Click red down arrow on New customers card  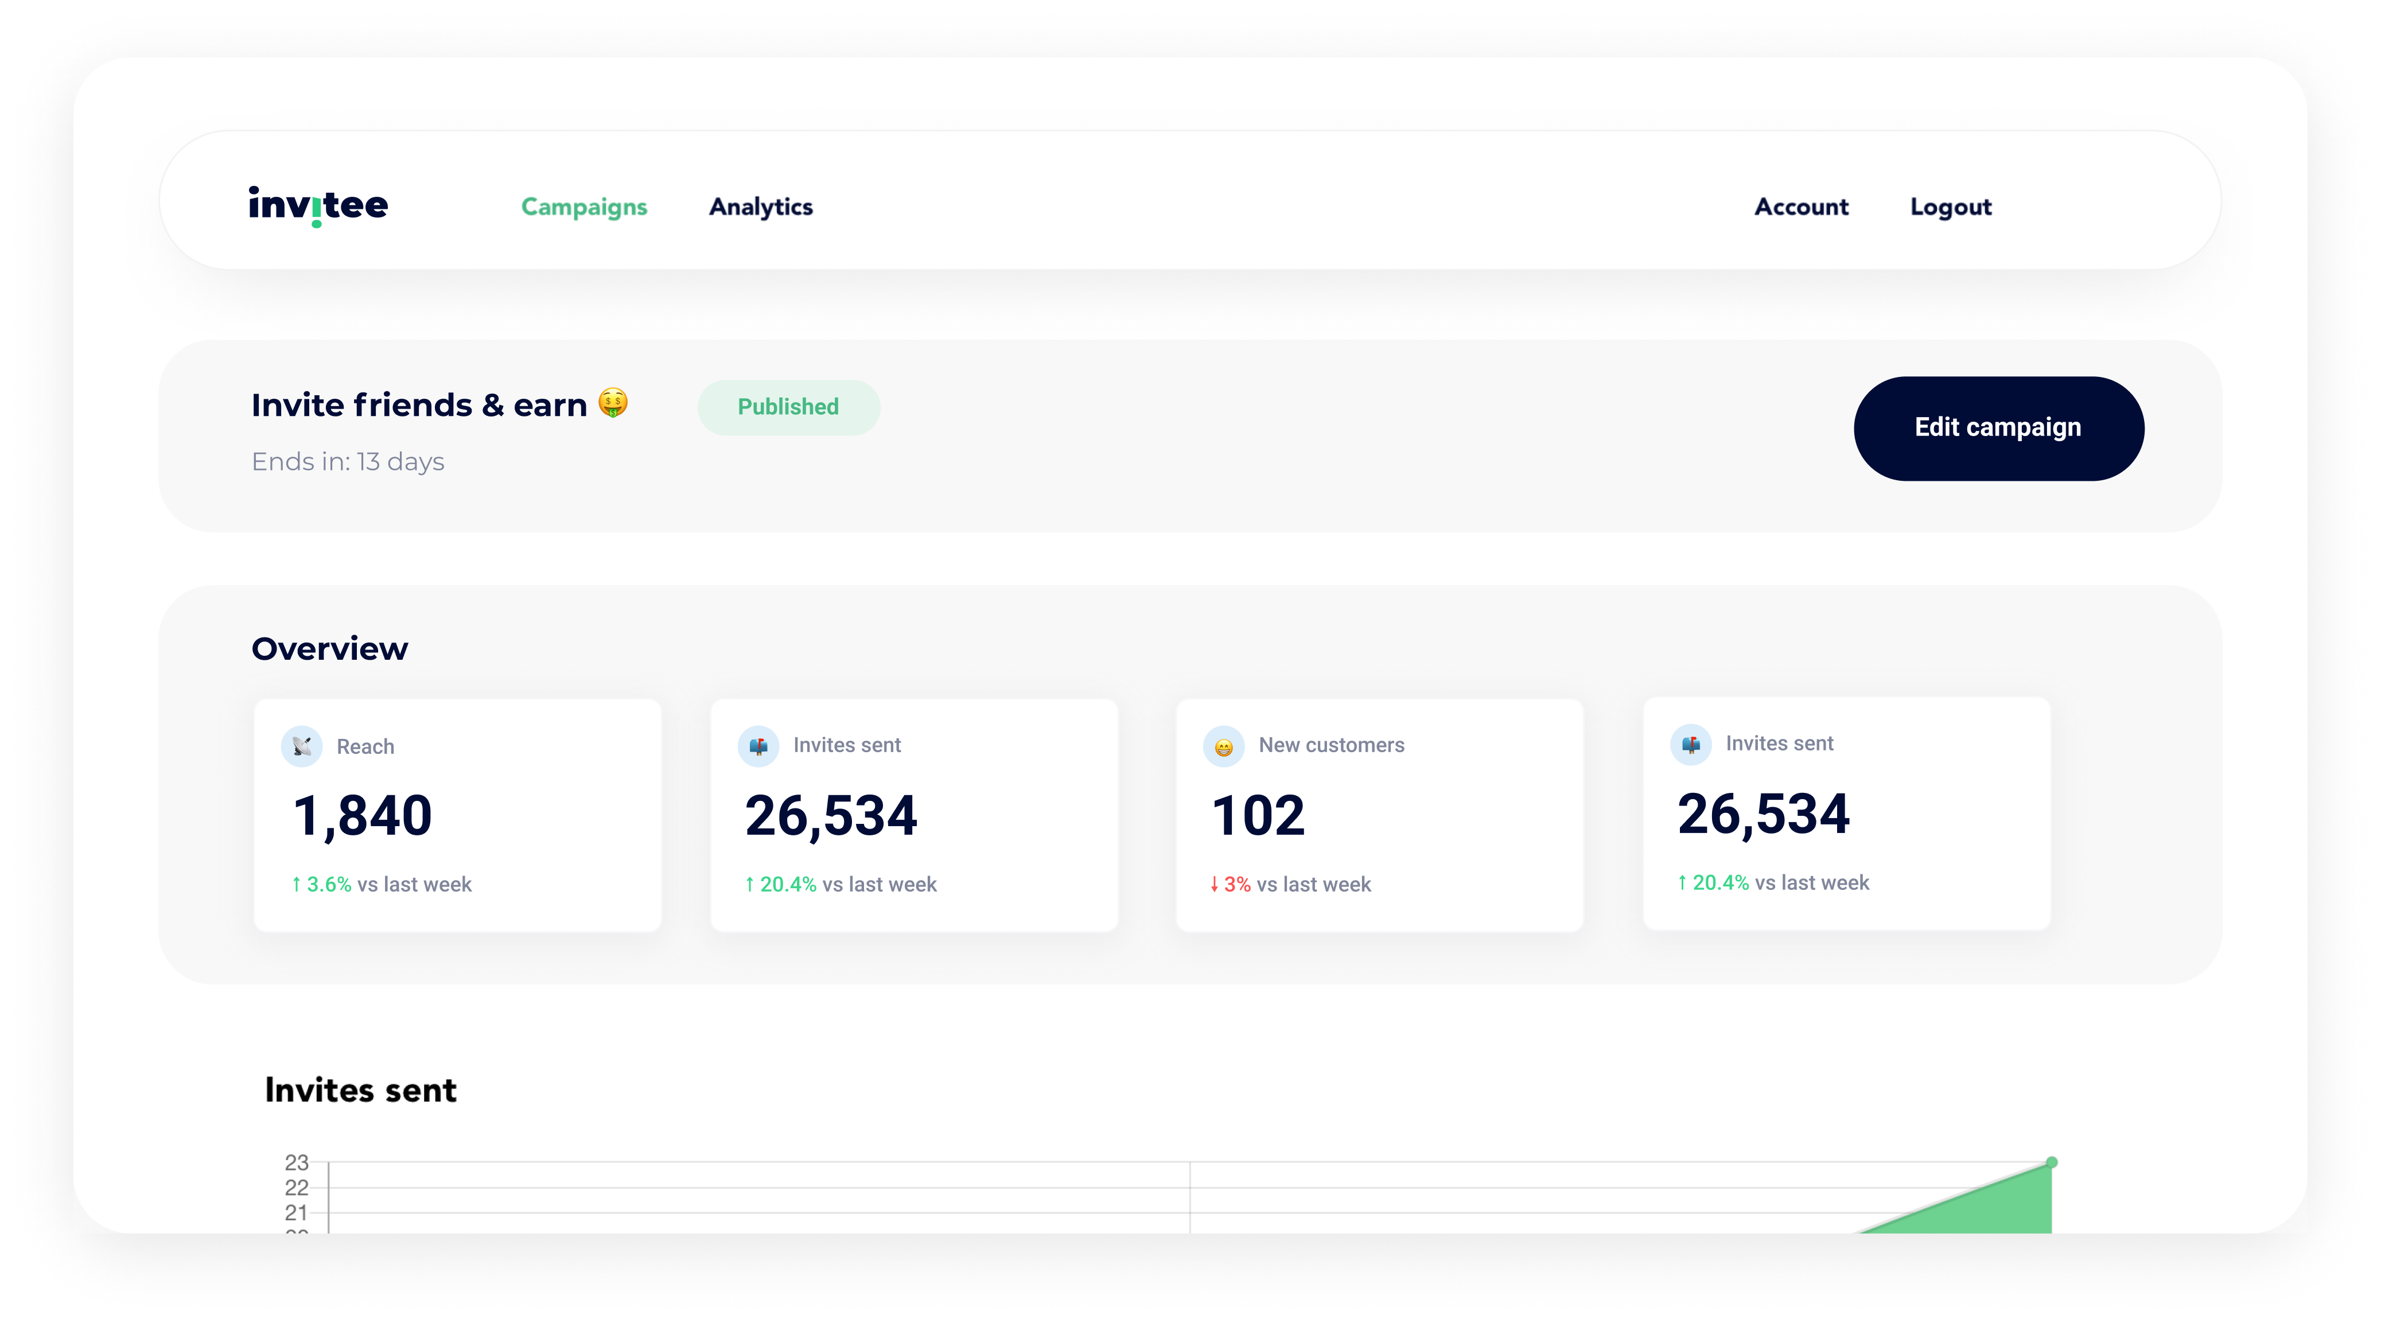pos(1213,884)
